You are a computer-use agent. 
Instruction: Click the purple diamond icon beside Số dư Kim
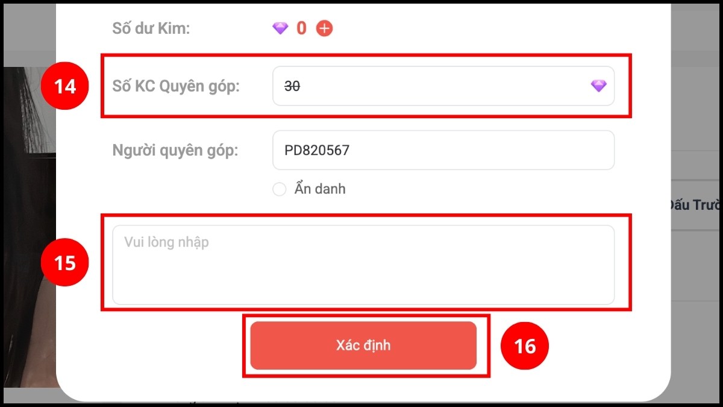tap(281, 28)
